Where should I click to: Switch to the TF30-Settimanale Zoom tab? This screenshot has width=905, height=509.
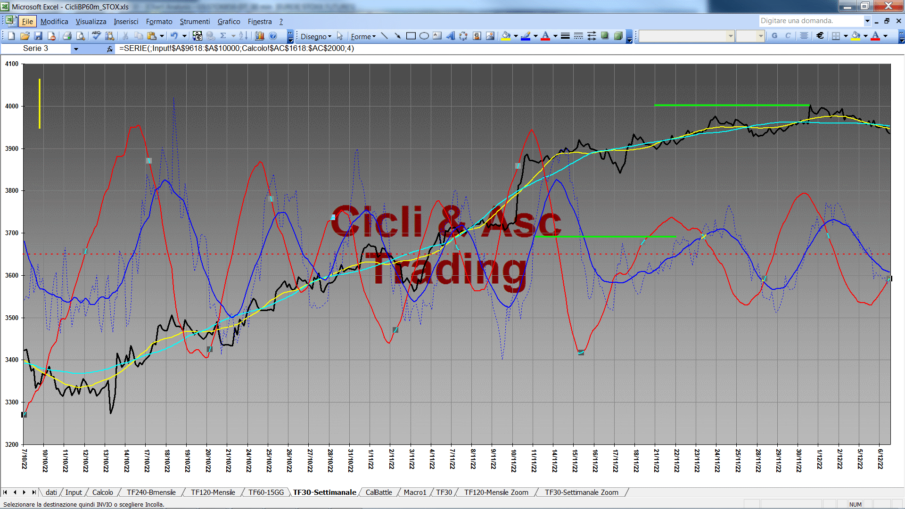581,493
